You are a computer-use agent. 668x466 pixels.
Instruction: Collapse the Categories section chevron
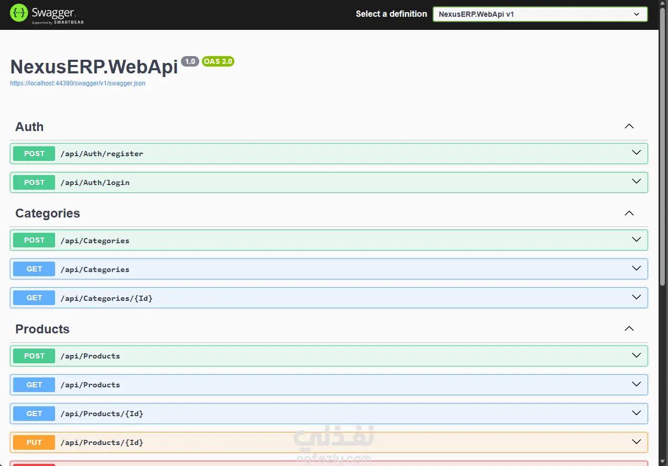click(629, 213)
